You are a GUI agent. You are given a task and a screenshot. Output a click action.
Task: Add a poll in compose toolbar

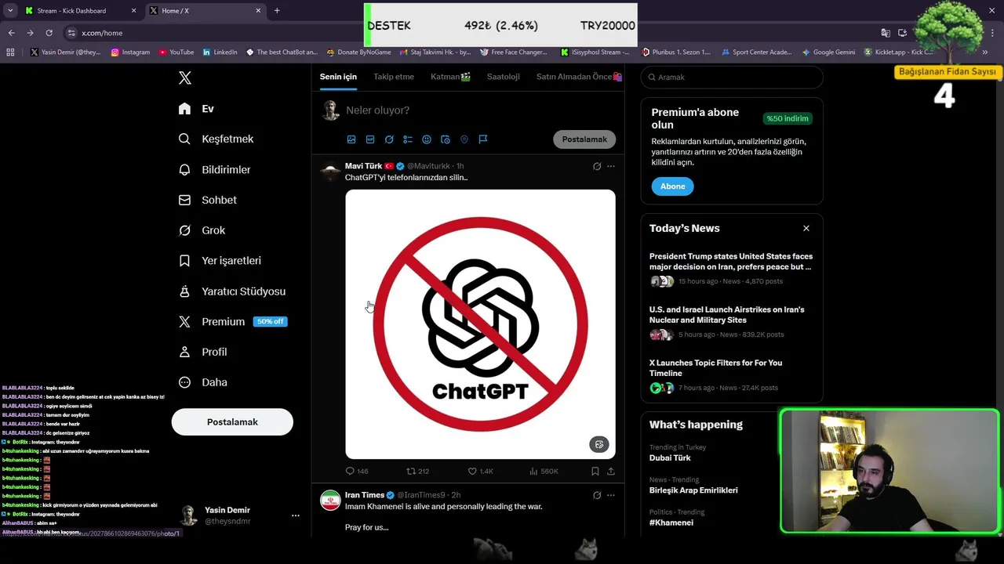point(408,139)
